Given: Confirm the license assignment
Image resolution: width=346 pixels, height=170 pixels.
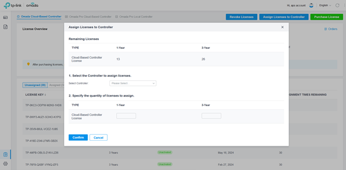Looking at the screenshot, I should point(78,138).
